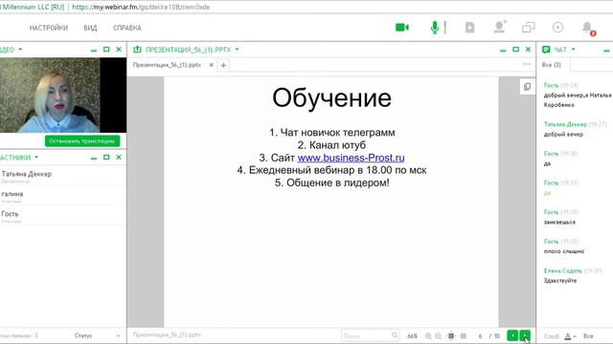
Task: Close the presentation panel
Action: pos(528,50)
